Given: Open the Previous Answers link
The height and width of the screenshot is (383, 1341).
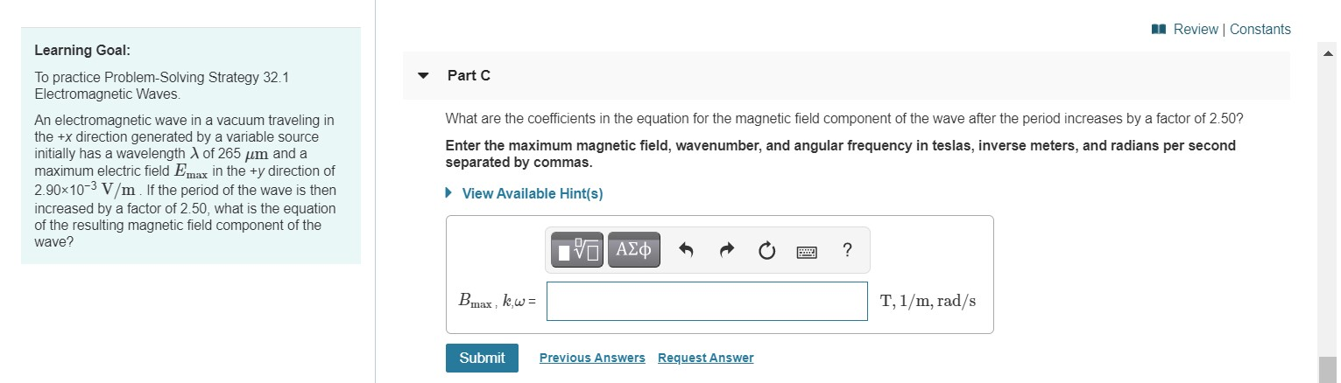Looking at the screenshot, I should 592,358.
